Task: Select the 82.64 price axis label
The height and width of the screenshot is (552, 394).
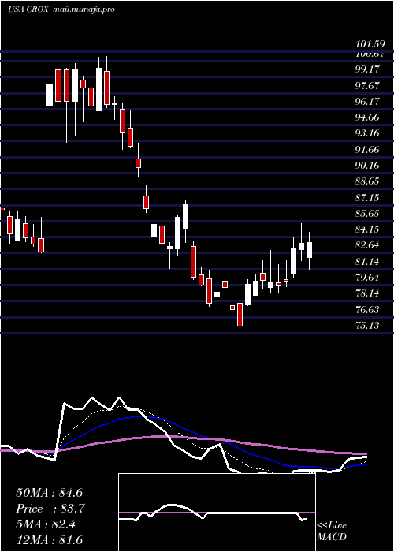Action: click(x=367, y=245)
